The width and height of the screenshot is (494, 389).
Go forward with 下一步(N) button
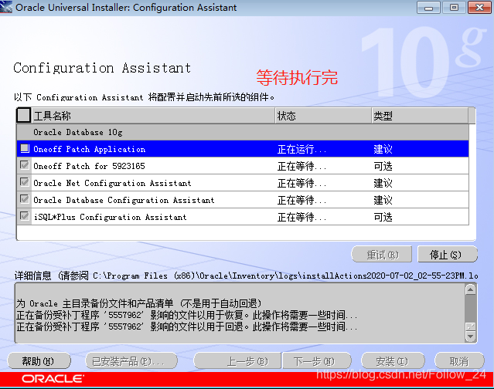[317, 360]
